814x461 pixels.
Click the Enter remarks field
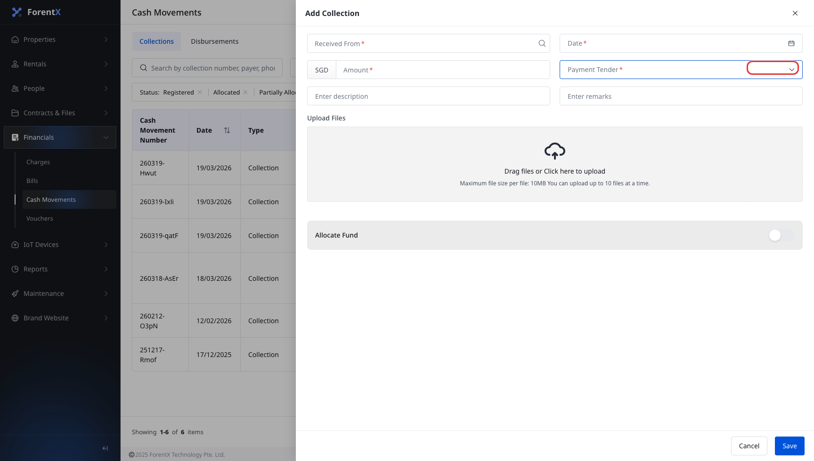(x=681, y=96)
